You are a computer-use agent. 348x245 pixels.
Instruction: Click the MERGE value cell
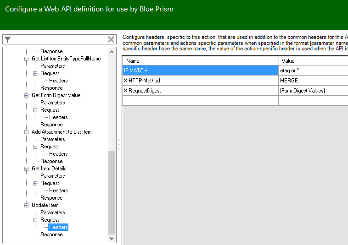click(x=313, y=81)
